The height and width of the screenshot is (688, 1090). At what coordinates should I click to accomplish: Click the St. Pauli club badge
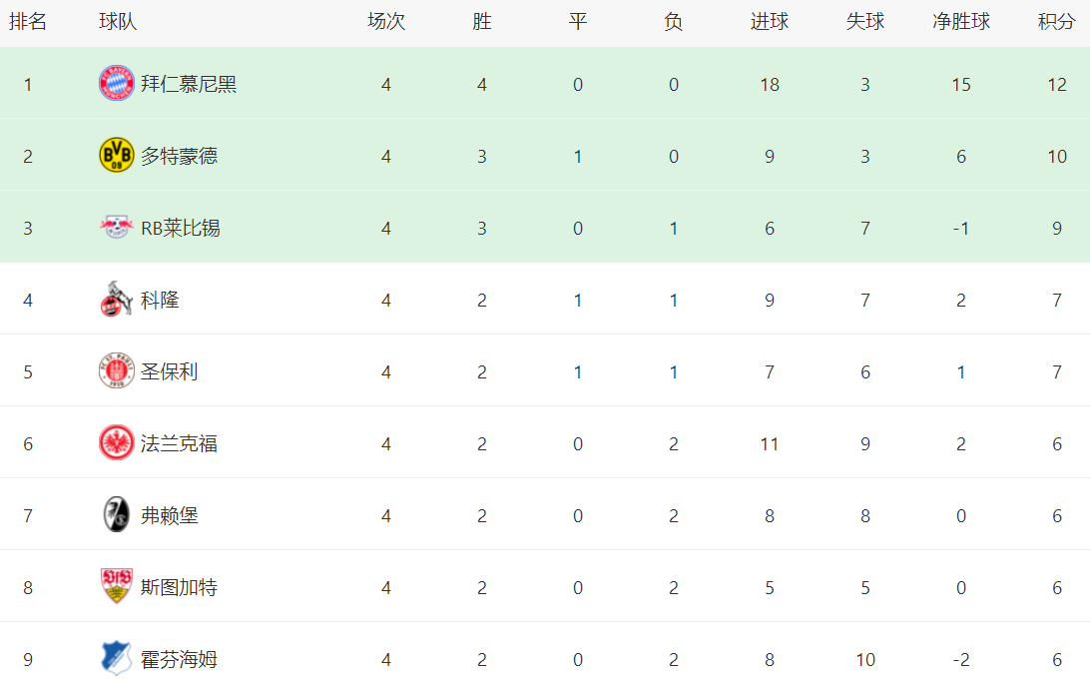[116, 371]
